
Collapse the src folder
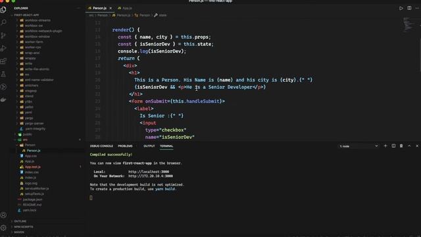pyautogui.click(x=25, y=140)
